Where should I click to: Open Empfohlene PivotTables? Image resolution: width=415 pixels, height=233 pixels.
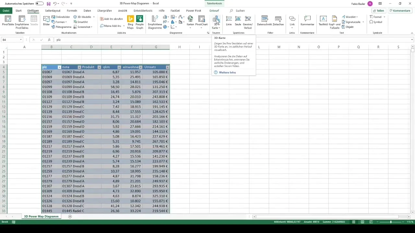[x=22, y=22]
